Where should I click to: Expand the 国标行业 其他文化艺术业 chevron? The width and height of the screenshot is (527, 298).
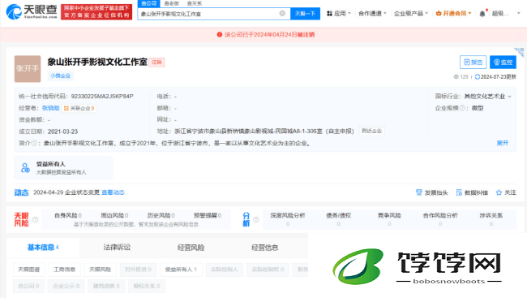click(509, 97)
